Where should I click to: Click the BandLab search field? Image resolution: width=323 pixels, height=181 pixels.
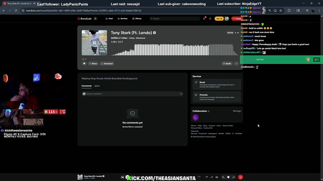175,19
